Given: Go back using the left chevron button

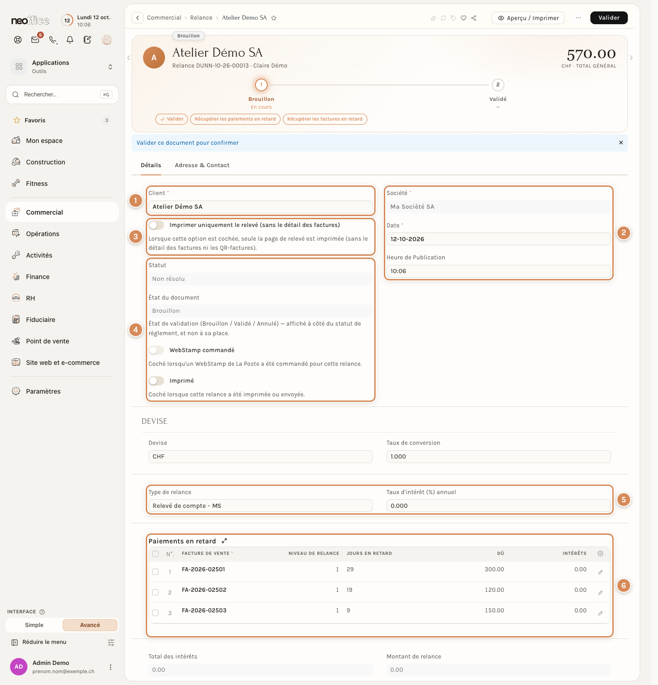Looking at the screenshot, I should point(138,18).
